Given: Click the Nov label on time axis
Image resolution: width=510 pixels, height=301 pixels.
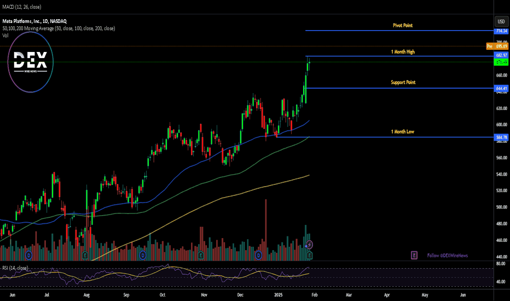Looking at the screenshot, I should click(204, 295).
